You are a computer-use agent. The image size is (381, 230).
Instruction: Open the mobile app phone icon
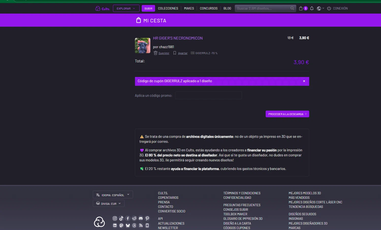pyautogui.click(x=147, y=225)
